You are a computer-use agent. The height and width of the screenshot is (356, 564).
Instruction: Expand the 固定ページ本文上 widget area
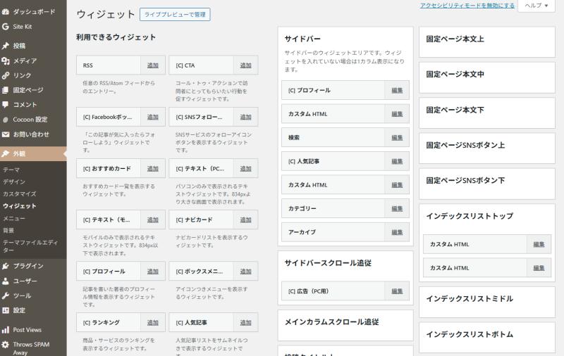coord(486,39)
